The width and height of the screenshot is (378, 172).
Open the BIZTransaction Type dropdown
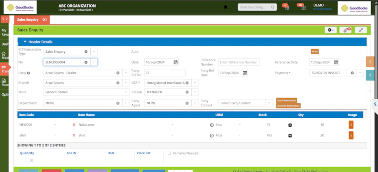[94, 51]
